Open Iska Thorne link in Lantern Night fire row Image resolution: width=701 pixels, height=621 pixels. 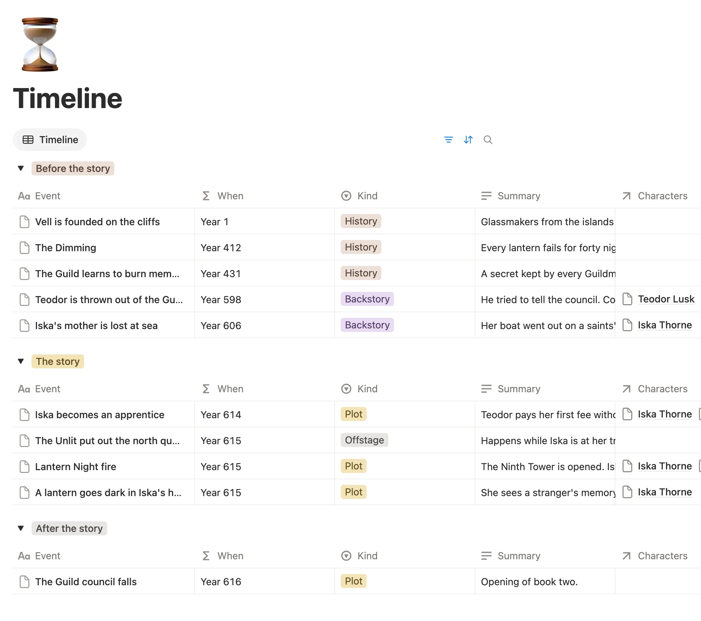point(665,466)
